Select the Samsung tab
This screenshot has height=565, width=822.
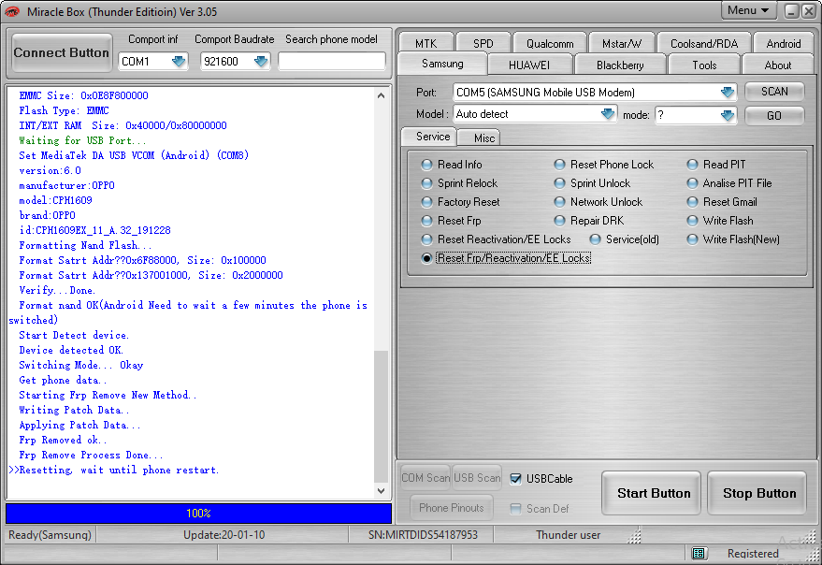coord(442,64)
